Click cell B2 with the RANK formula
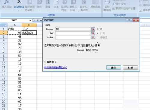Viewport: 150px width, 110px height. (x=29, y=33)
